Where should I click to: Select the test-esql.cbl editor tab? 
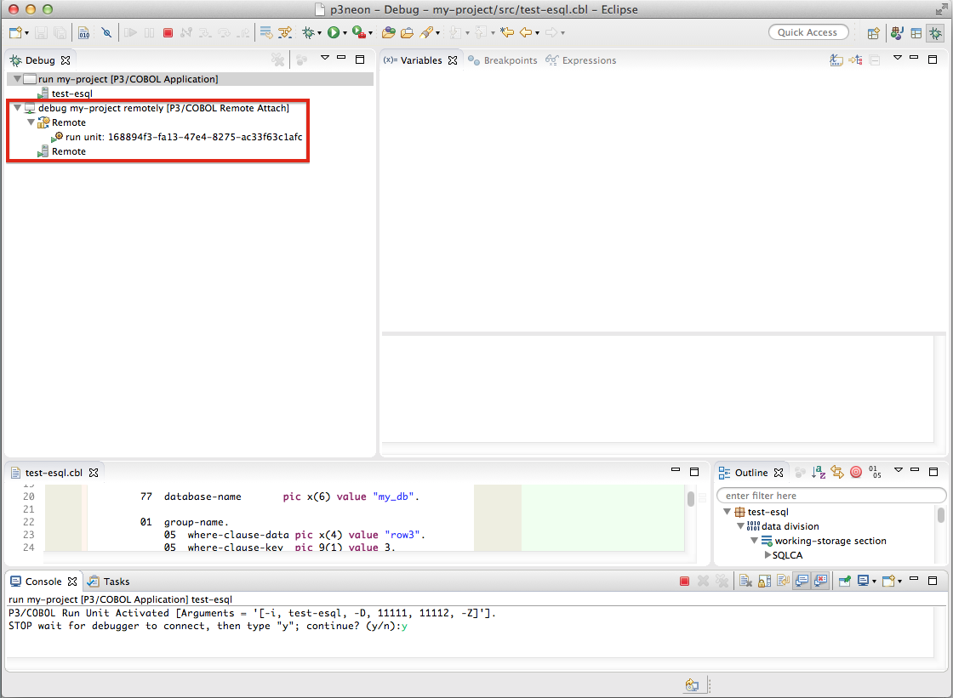coord(54,473)
